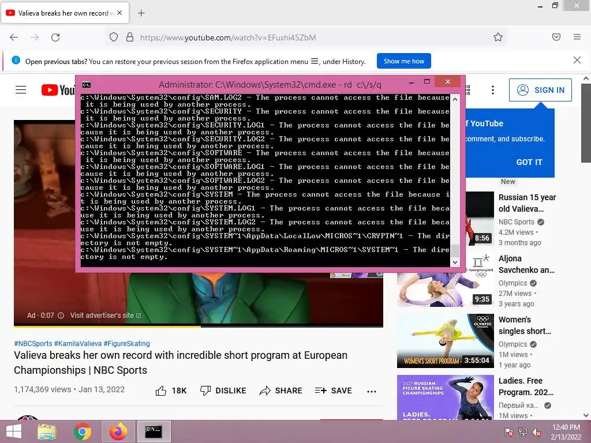The width and height of the screenshot is (591, 443).
Task: Click the YouTube page vertical scrollbar
Action: 586,123
